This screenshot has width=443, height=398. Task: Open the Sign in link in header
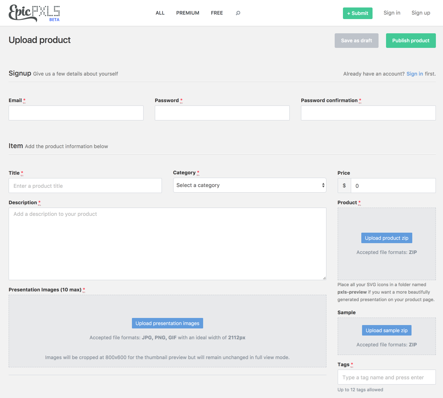pyautogui.click(x=392, y=13)
